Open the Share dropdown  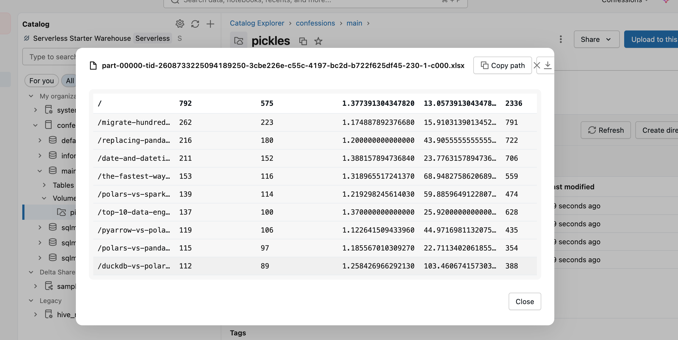(x=596, y=39)
